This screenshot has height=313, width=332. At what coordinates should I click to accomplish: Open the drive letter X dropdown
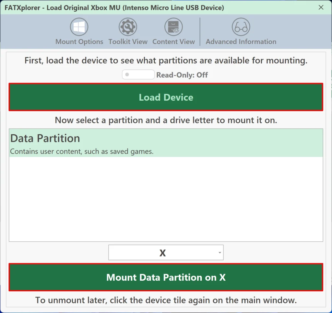(166, 252)
